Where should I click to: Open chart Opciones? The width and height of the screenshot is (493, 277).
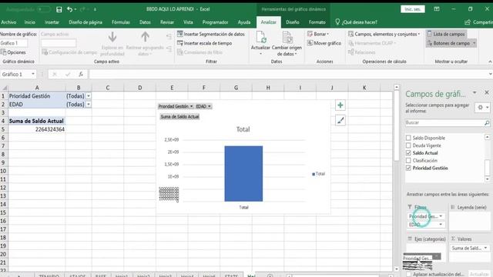[x=13, y=52]
